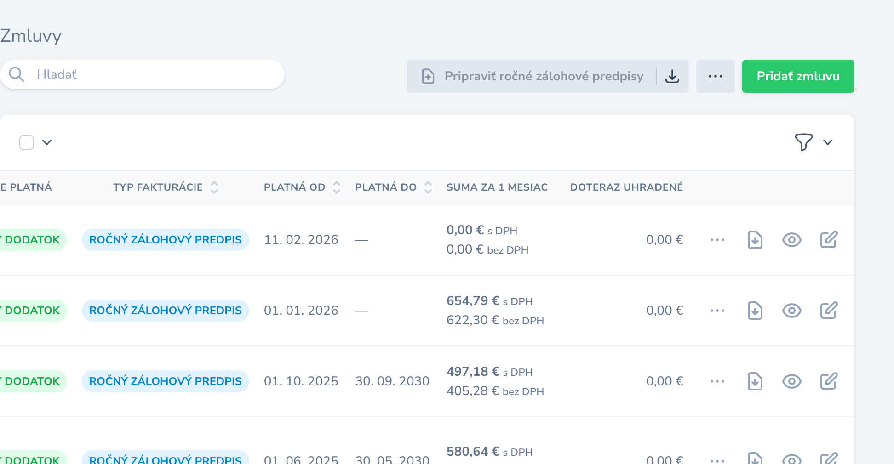Viewport: 894px width, 464px height.
Task: Open edit for the 11. 02. 2026 contract
Action: [x=829, y=240]
